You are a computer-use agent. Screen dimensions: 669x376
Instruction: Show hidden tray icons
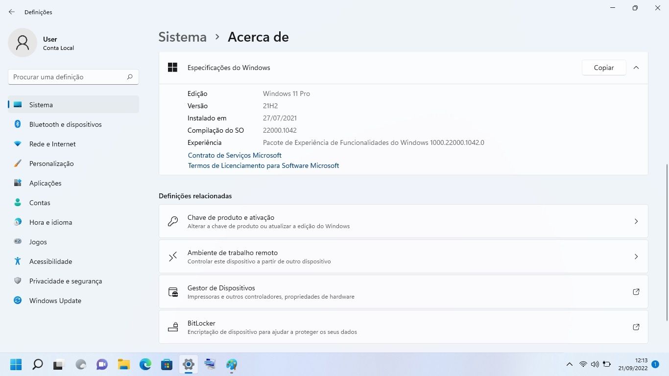tap(569, 364)
